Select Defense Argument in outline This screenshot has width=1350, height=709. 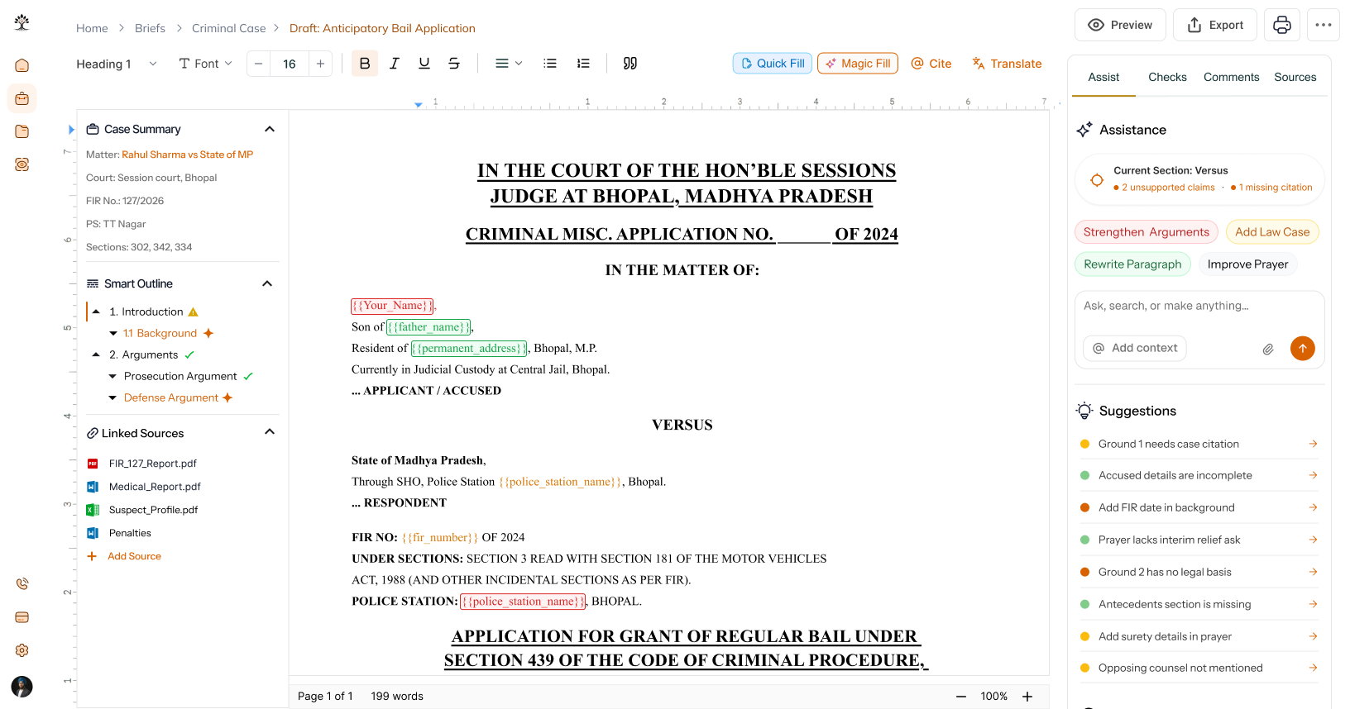[171, 397]
